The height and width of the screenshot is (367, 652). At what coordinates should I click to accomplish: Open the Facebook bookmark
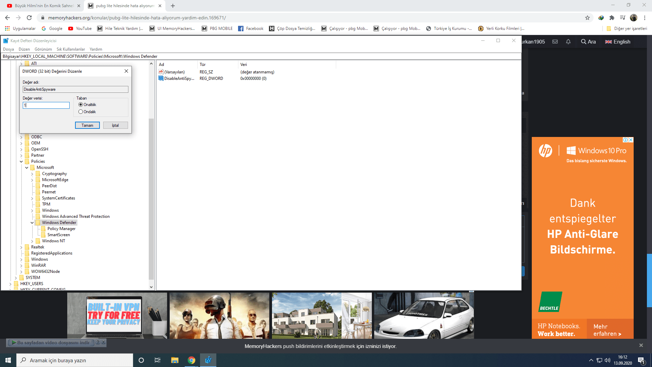point(251,29)
